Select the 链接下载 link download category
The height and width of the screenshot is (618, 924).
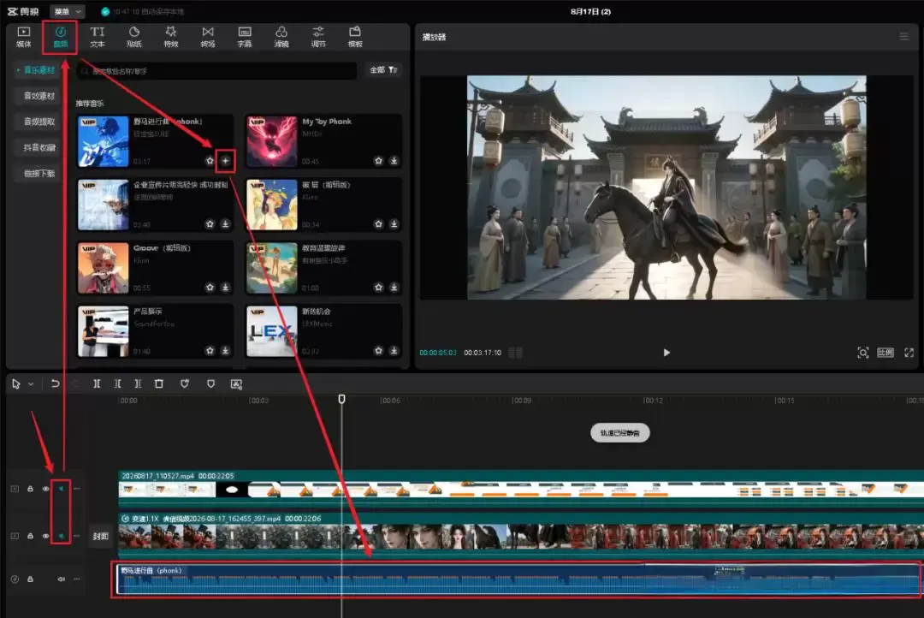point(38,174)
